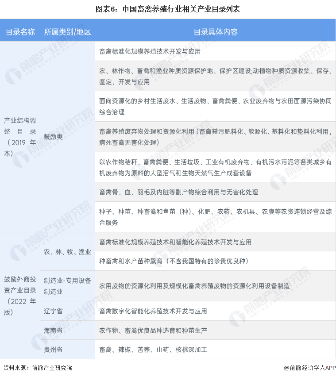Click the 资料来源：前瞻产业研究院 source note

(x=38, y=368)
